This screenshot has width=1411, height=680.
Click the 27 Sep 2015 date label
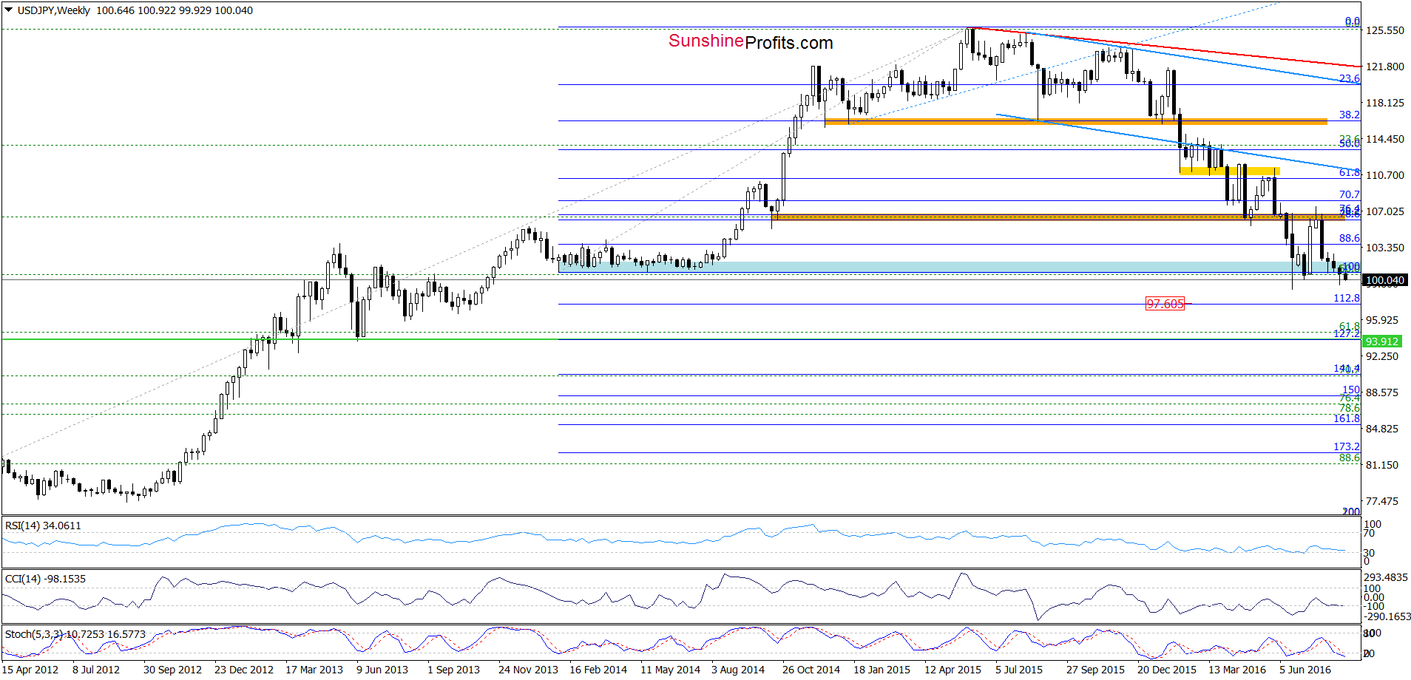pyautogui.click(x=1095, y=670)
